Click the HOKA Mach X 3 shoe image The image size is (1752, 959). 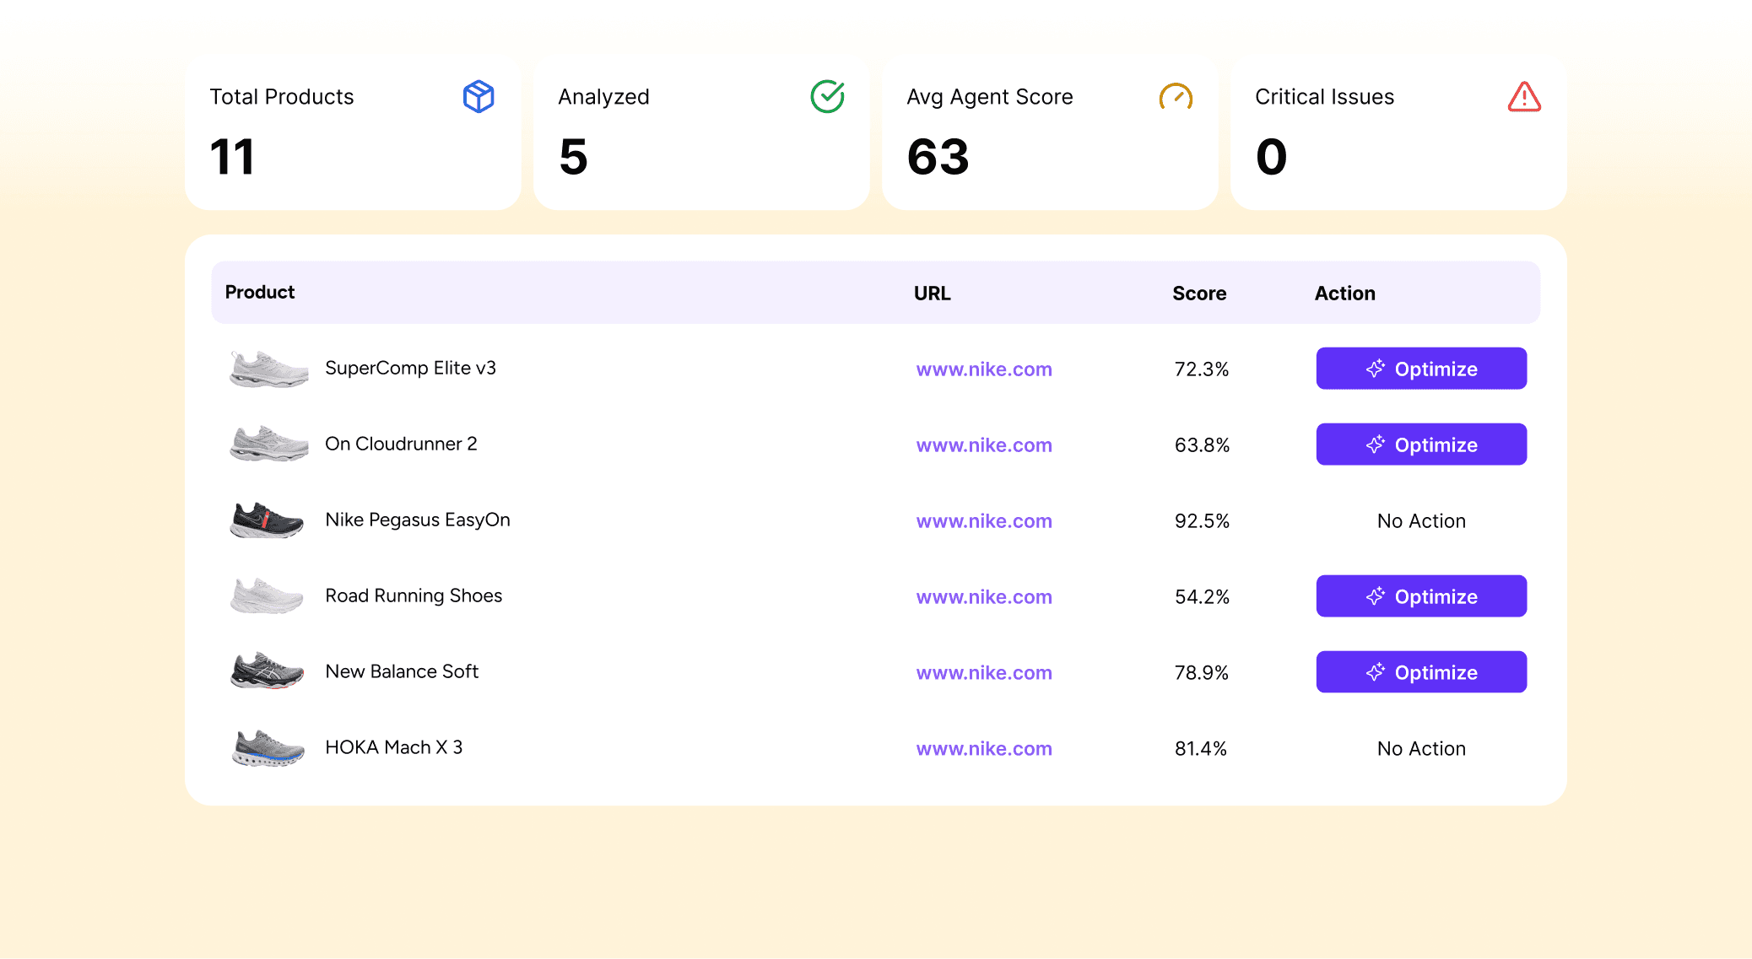268,748
